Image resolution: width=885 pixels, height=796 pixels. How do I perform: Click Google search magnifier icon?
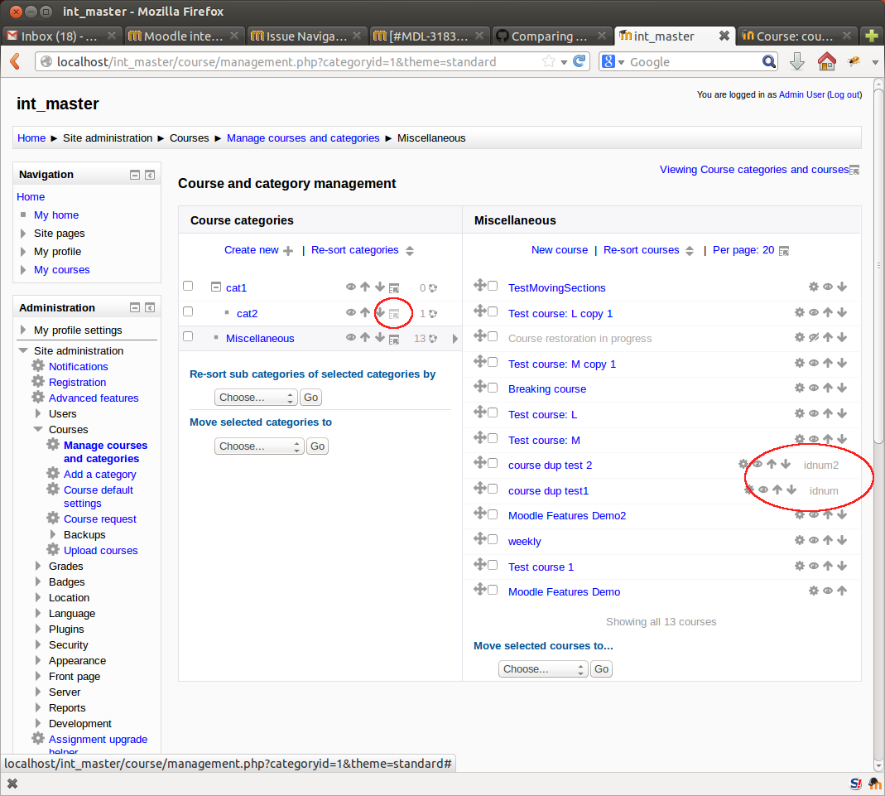click(x=769, y=61)
